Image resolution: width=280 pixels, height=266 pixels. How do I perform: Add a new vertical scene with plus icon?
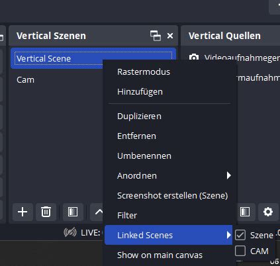coord(23,212)
